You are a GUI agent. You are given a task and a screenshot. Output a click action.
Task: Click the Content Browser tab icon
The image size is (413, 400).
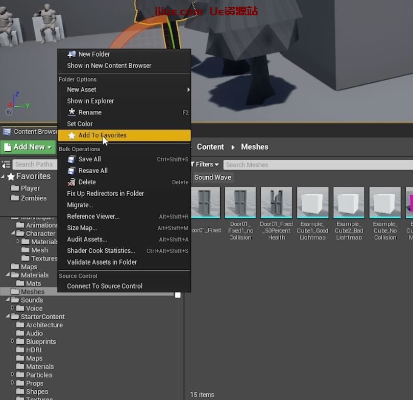pyautogui.click(x=7, y=132)
